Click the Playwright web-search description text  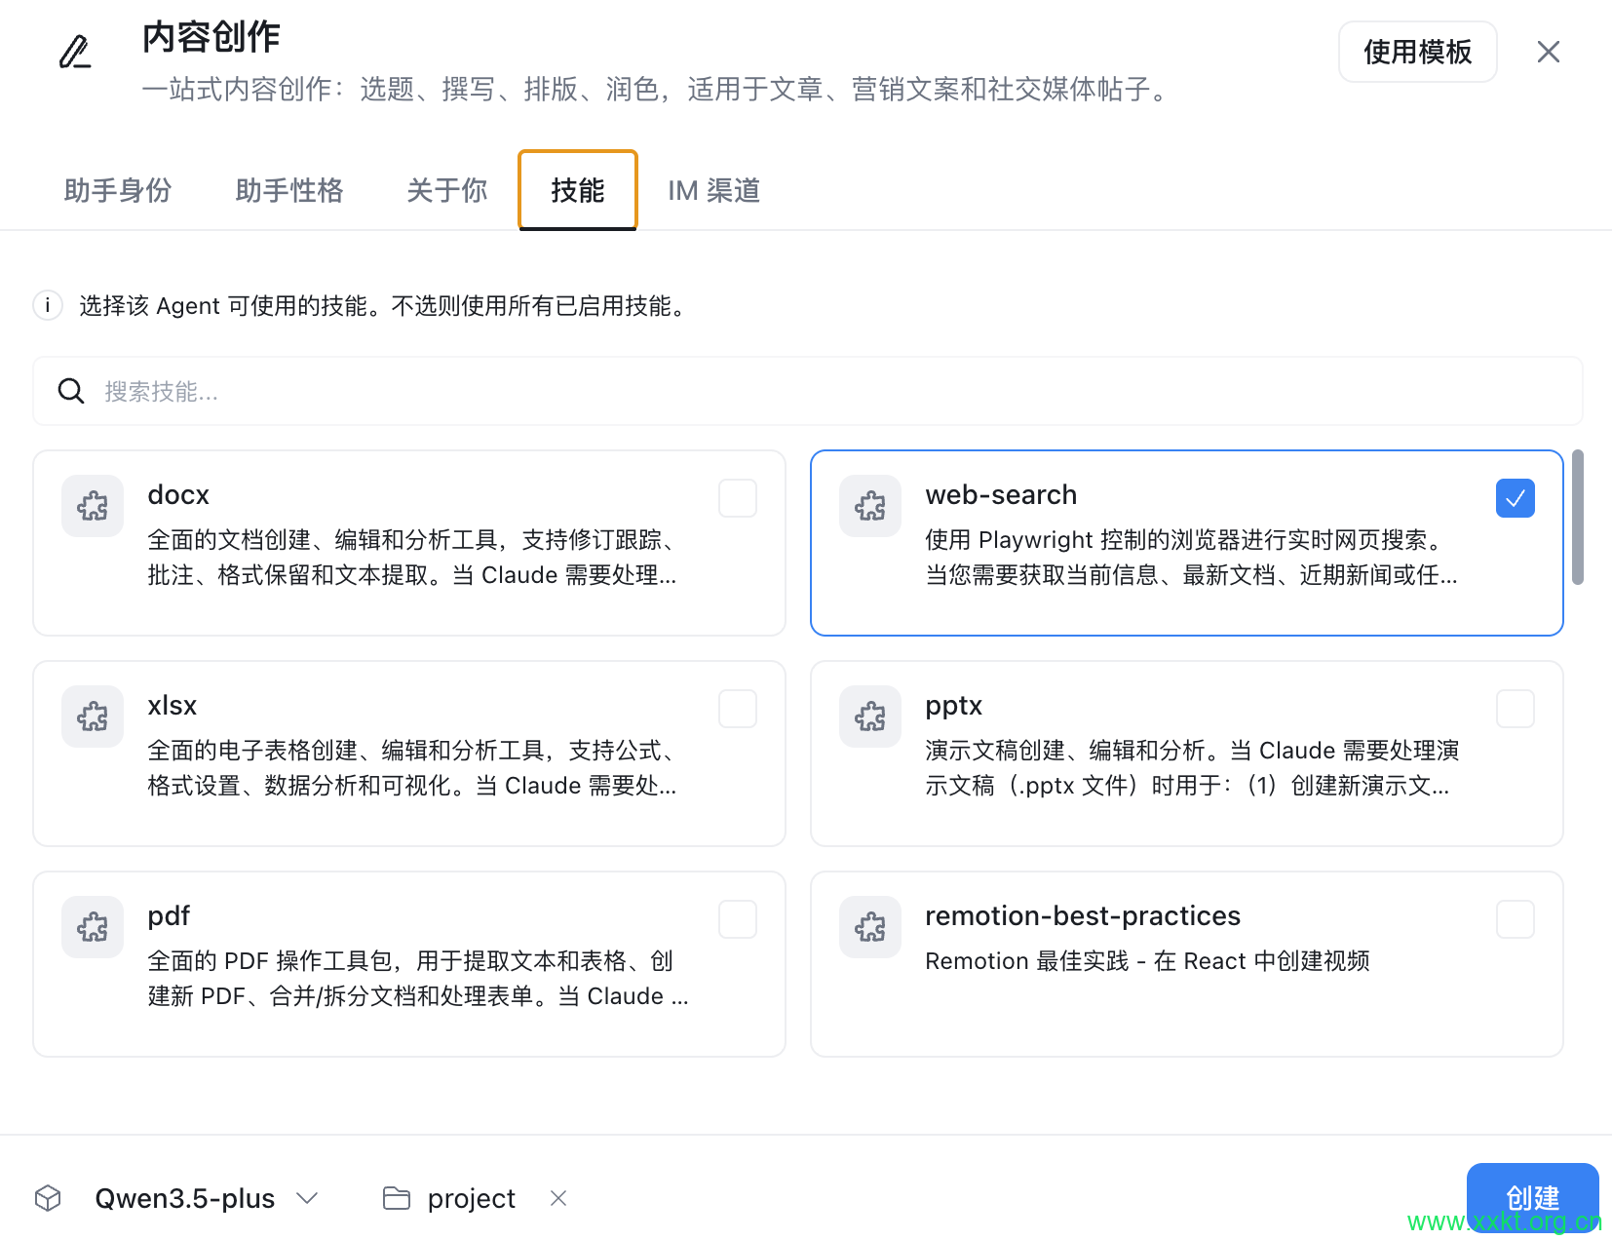(x=1191, y=558)
